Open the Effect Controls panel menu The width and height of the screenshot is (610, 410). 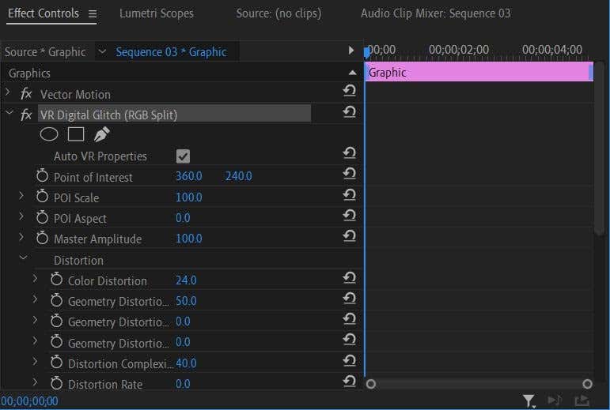(93, 13)
